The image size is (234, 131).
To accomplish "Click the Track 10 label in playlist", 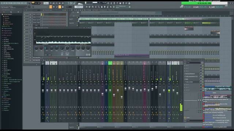I will 72,23.
